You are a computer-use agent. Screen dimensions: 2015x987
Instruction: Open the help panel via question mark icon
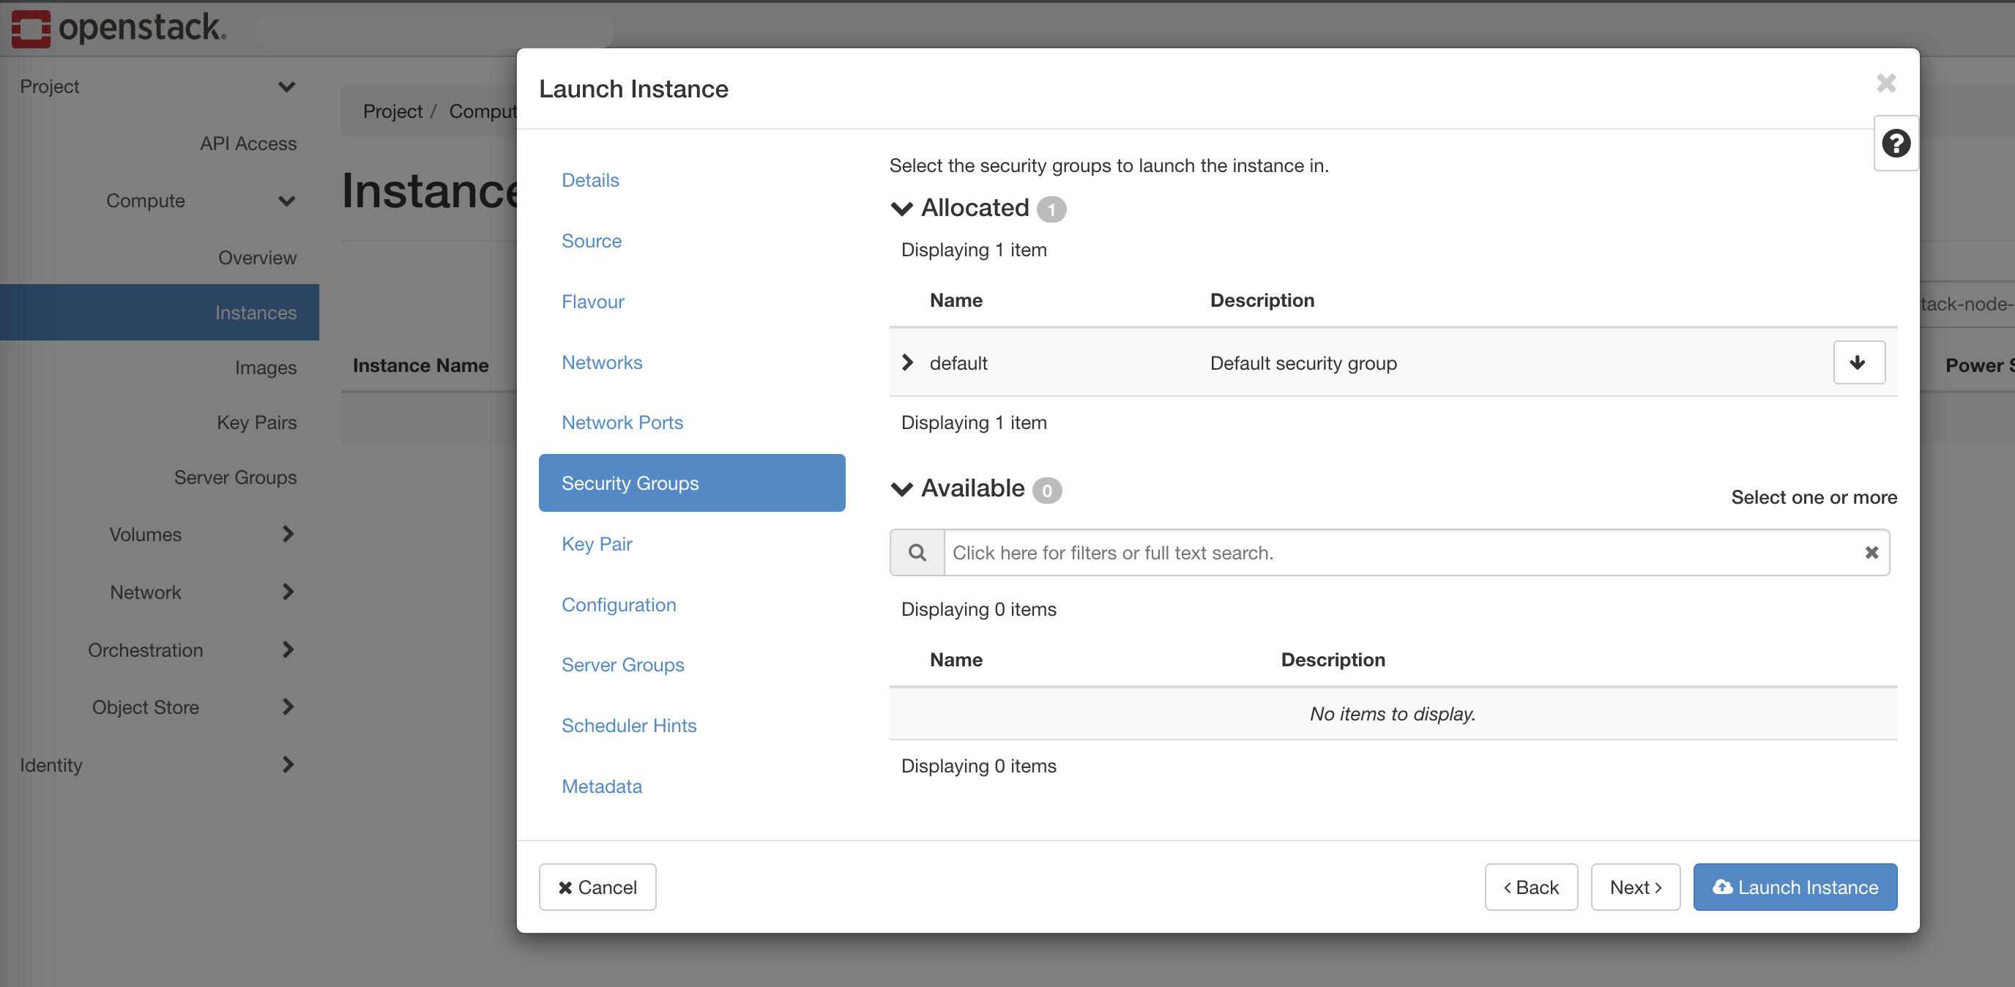tap(1896, 142)
